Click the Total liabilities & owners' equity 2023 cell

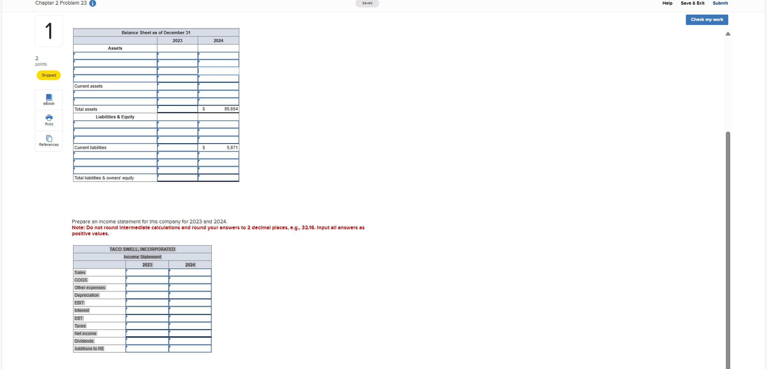tap(177, 177)
